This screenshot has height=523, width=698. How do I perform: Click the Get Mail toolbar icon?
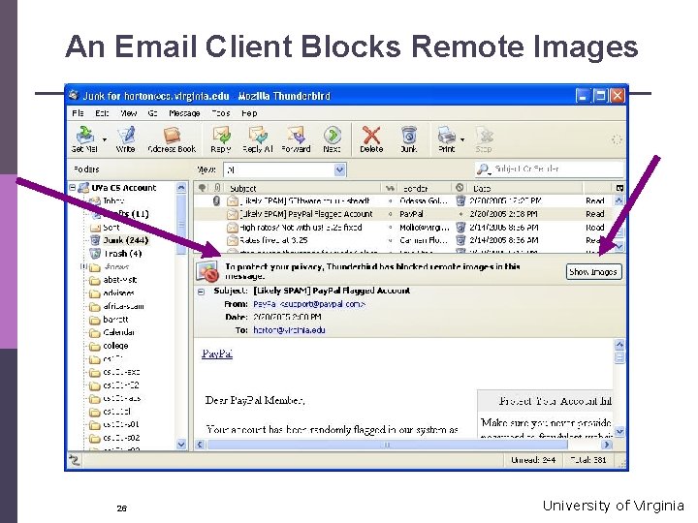click(85, 138)
